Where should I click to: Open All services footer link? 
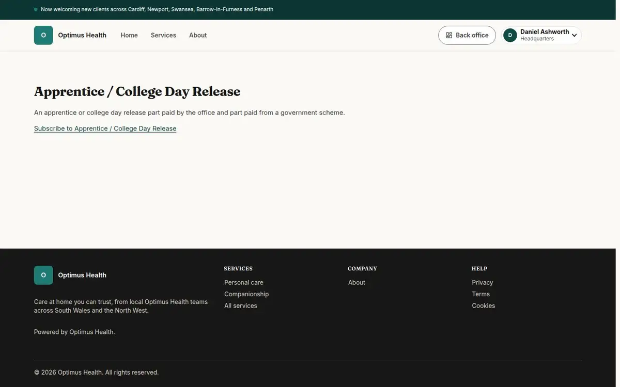coord(241,305)
